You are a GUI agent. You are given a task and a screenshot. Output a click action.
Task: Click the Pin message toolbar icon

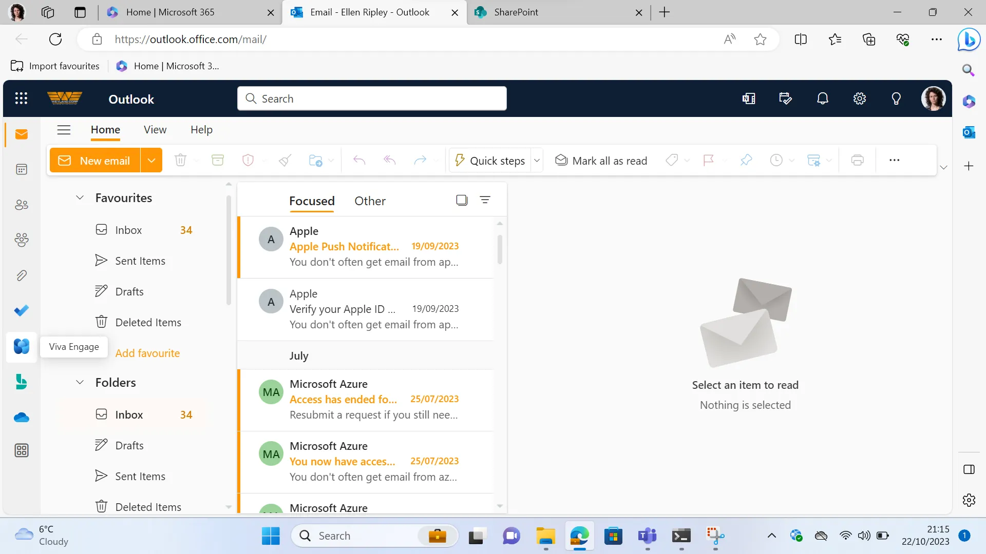(746, 161)
